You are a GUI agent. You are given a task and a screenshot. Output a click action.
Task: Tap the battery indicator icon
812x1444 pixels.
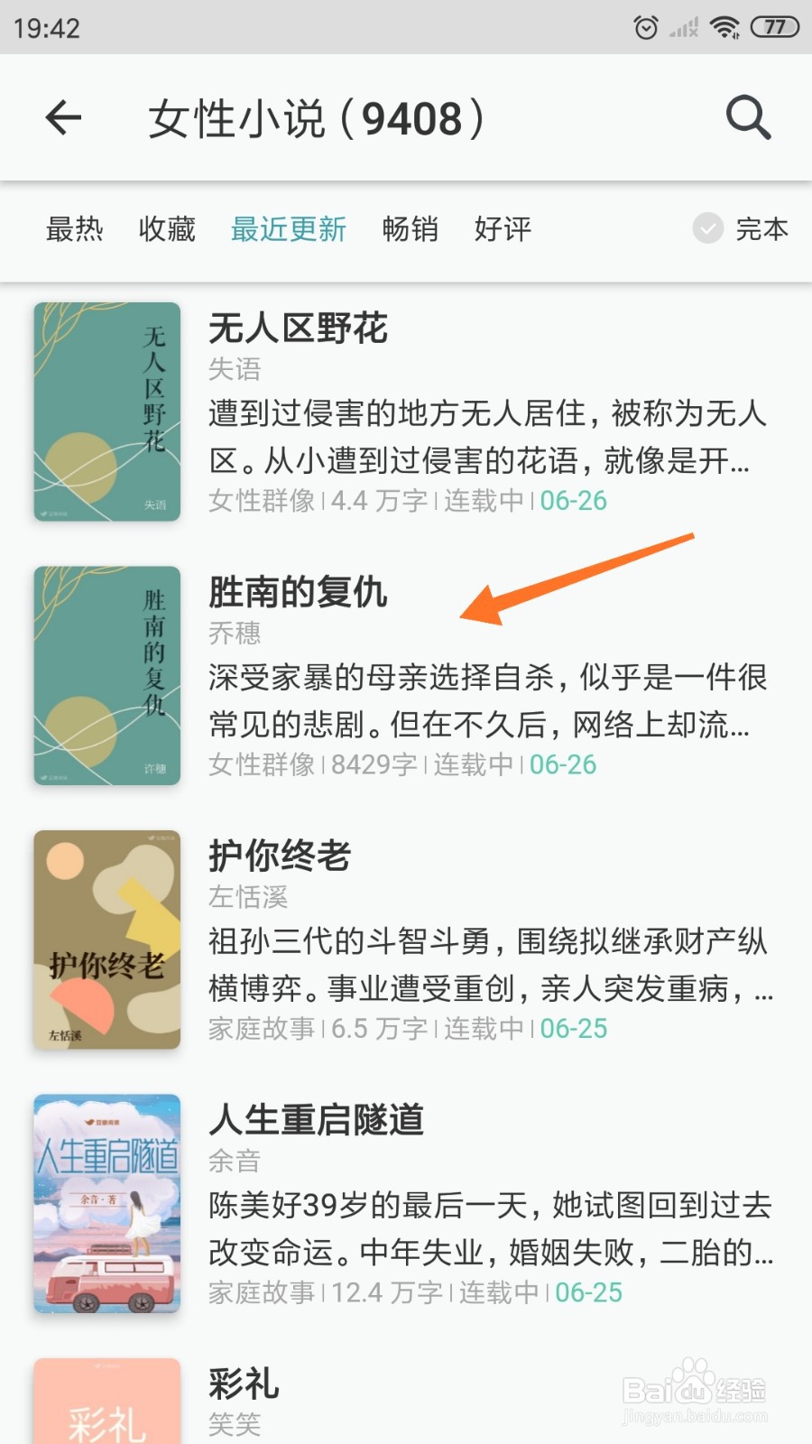point(775,27)
